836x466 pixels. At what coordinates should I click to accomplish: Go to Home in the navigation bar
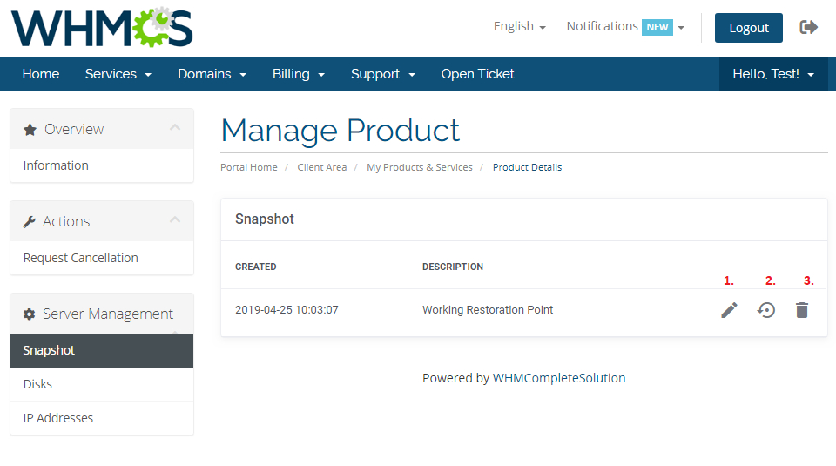pyautogui.click(x=41, y=74)
